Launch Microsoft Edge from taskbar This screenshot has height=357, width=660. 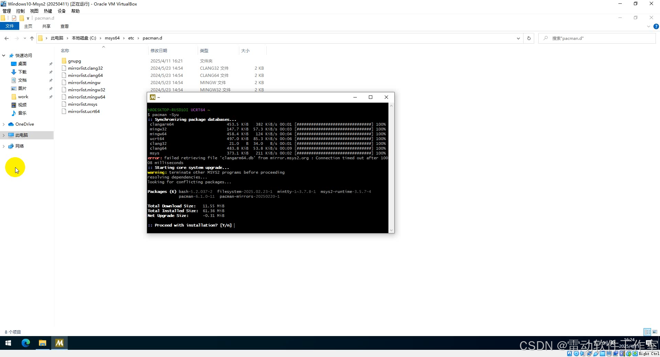(26, 343)
